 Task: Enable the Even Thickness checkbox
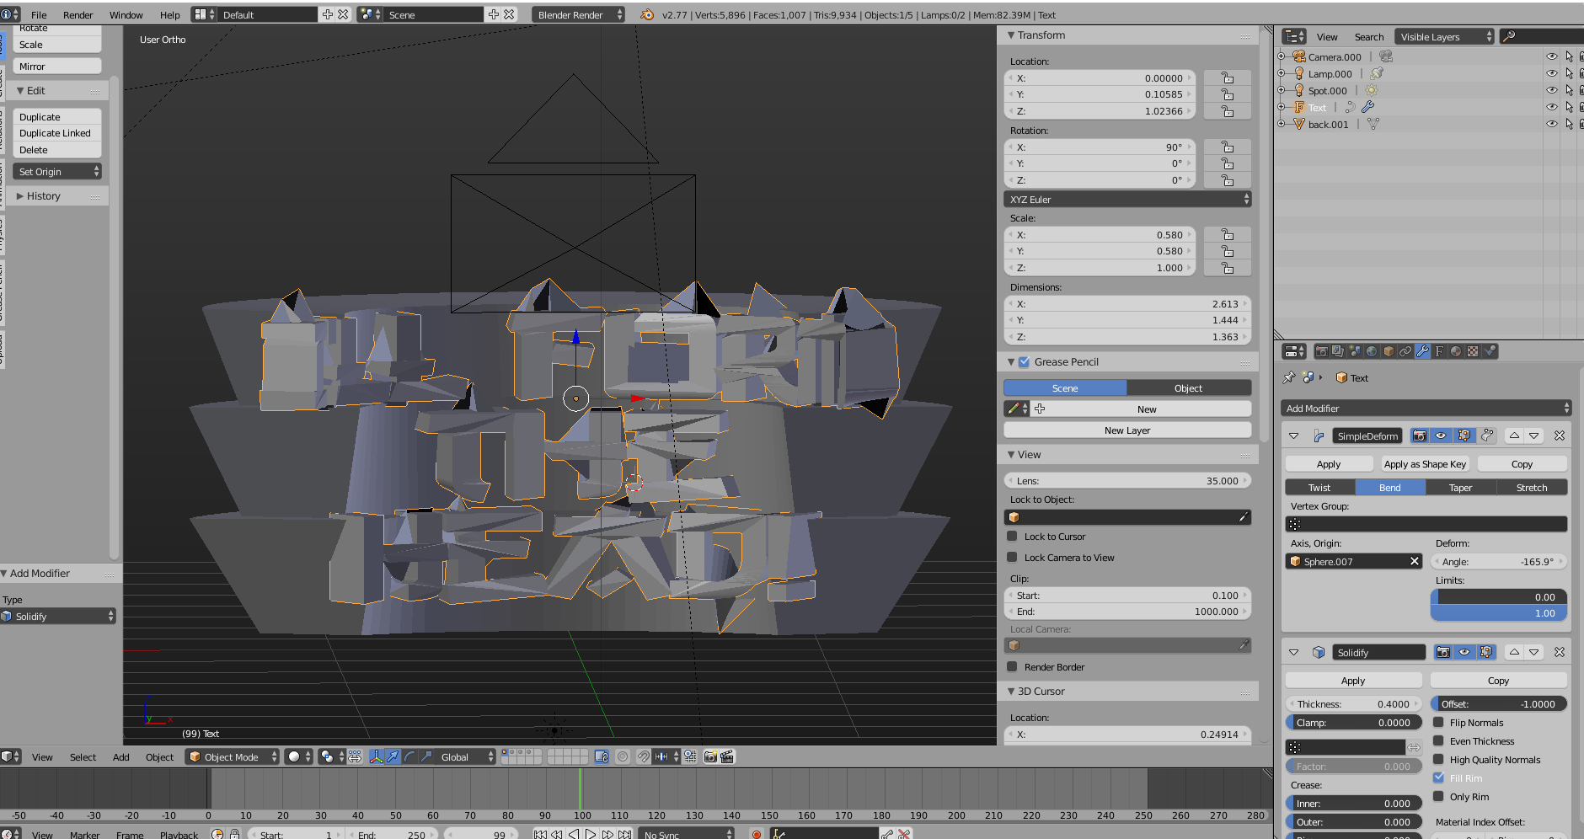[x=1438, y=740]
